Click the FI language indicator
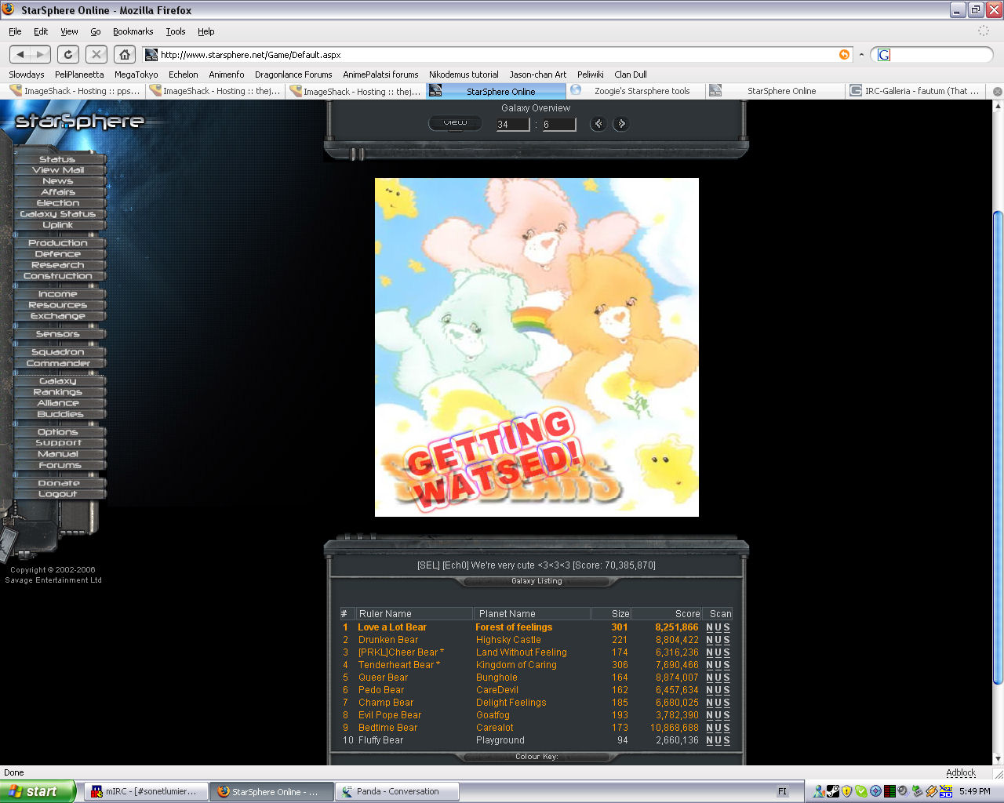 (x=782, y=791)
